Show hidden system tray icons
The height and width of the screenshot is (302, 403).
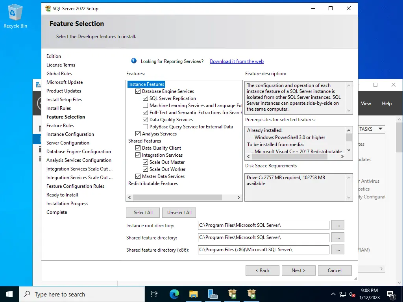click(x=333, y=294)
